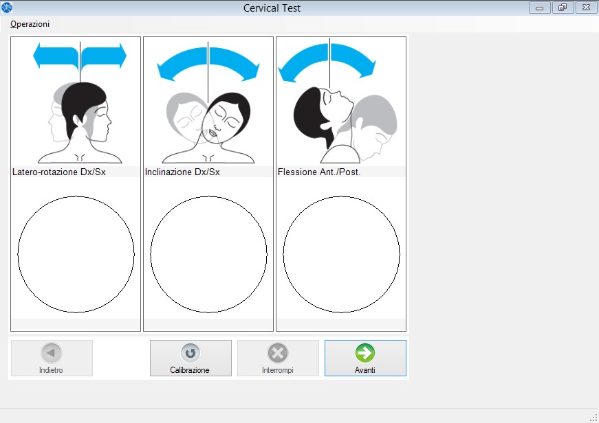This screenshot has height=423, width=599.
Task: Click the Cervical Test title text
Action: [272, 8]
